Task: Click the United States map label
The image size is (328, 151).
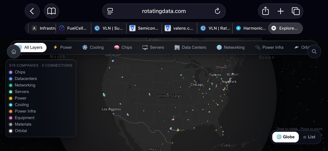Action: [x=169, y=96]
